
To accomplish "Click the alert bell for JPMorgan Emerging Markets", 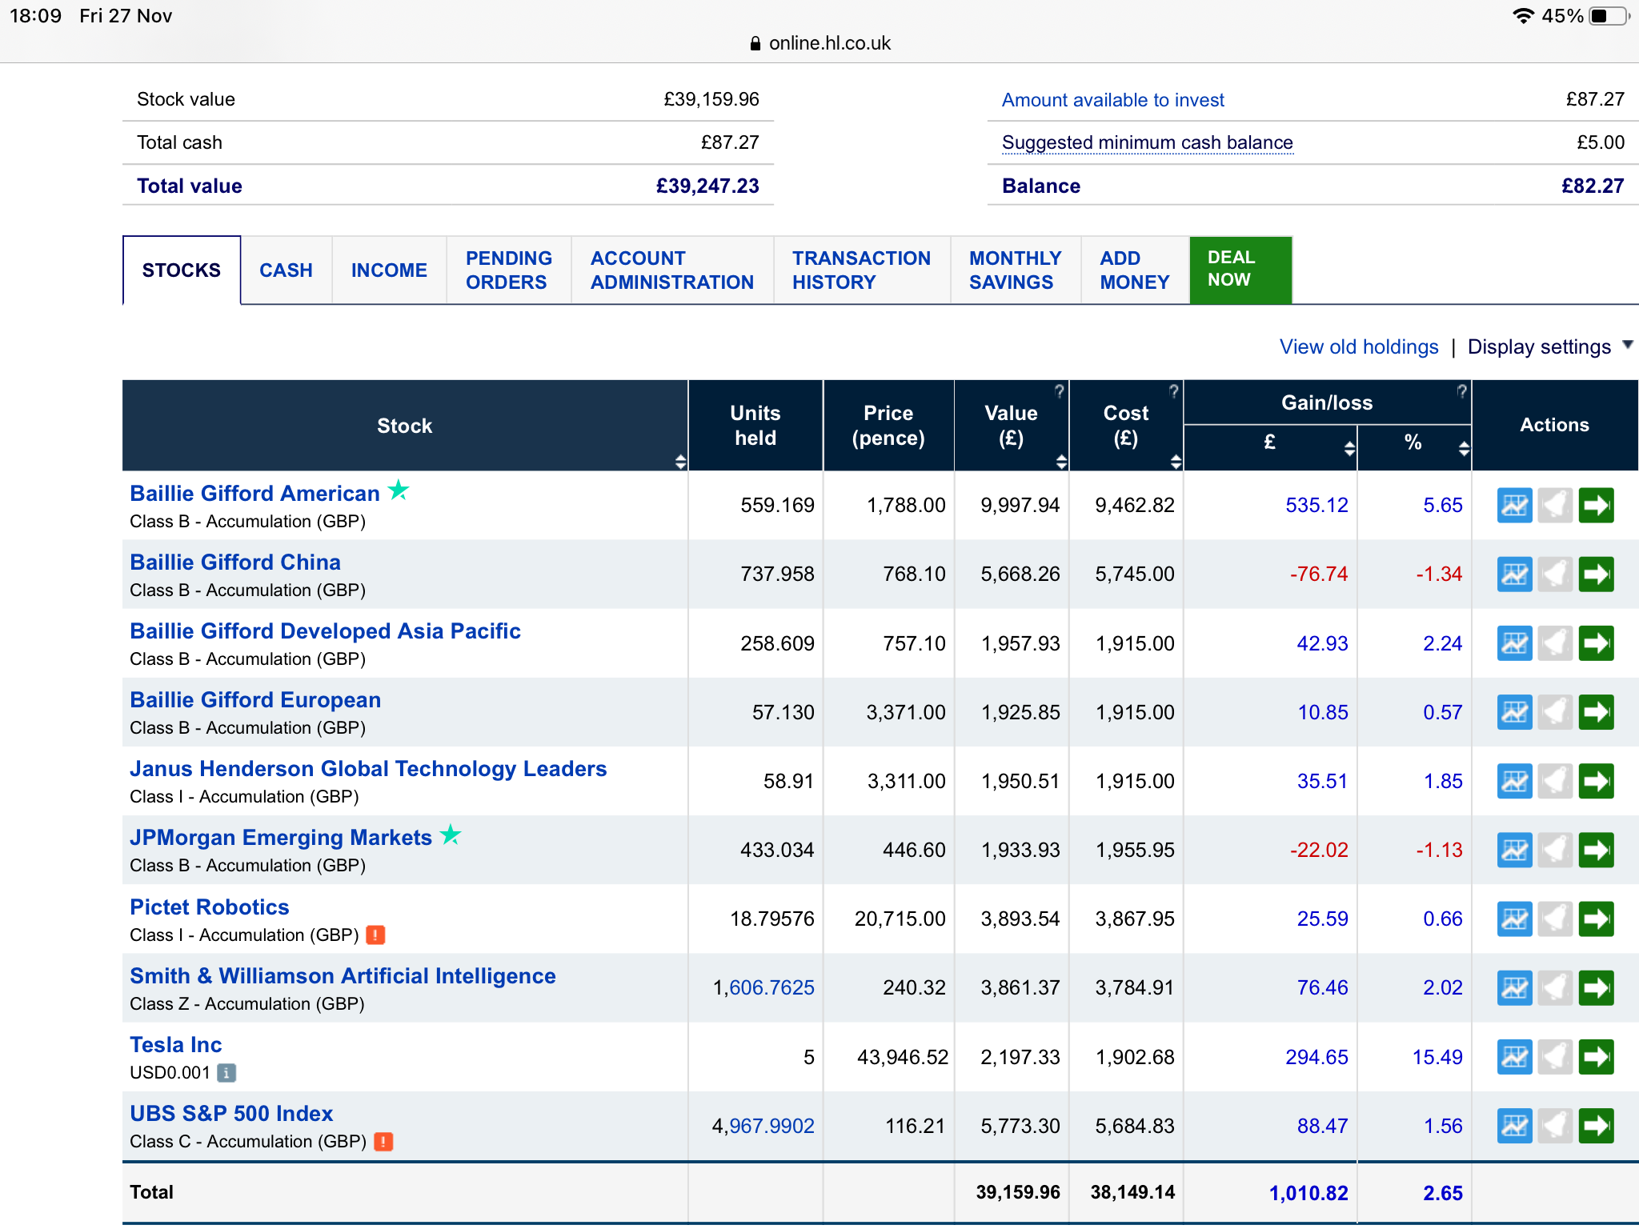I will coord(1555,850).
